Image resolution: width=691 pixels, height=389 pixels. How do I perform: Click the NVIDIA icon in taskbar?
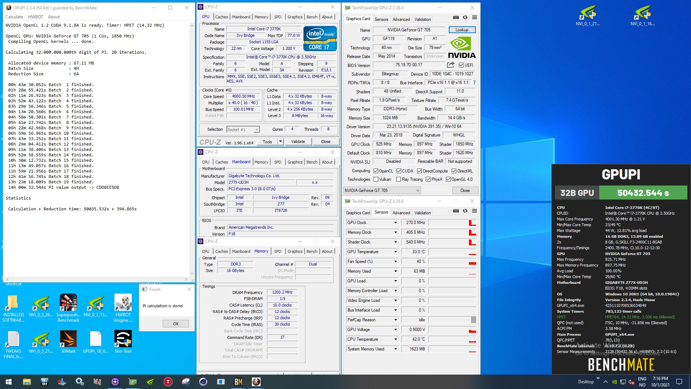point(150,382)
